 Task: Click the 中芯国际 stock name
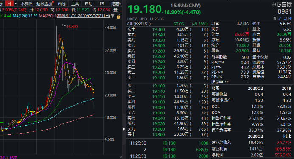click(x=282, y=5)
